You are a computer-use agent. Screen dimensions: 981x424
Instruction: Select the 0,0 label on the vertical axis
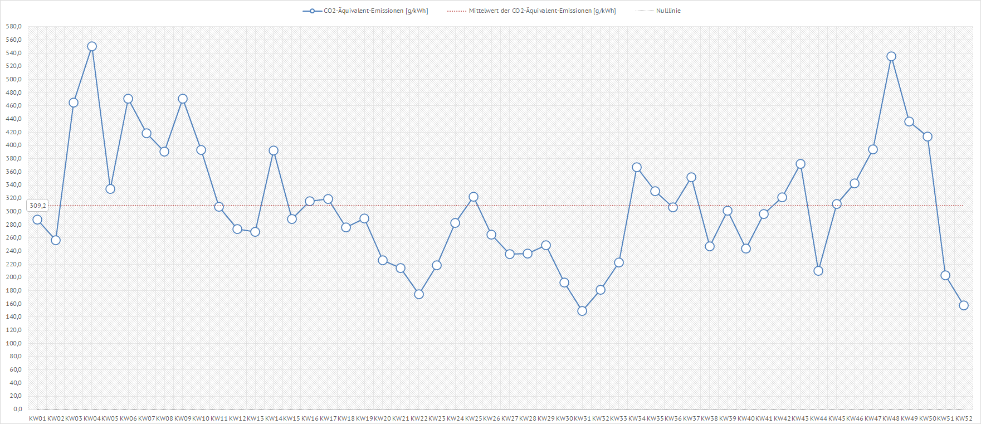[x=17, y=409]
